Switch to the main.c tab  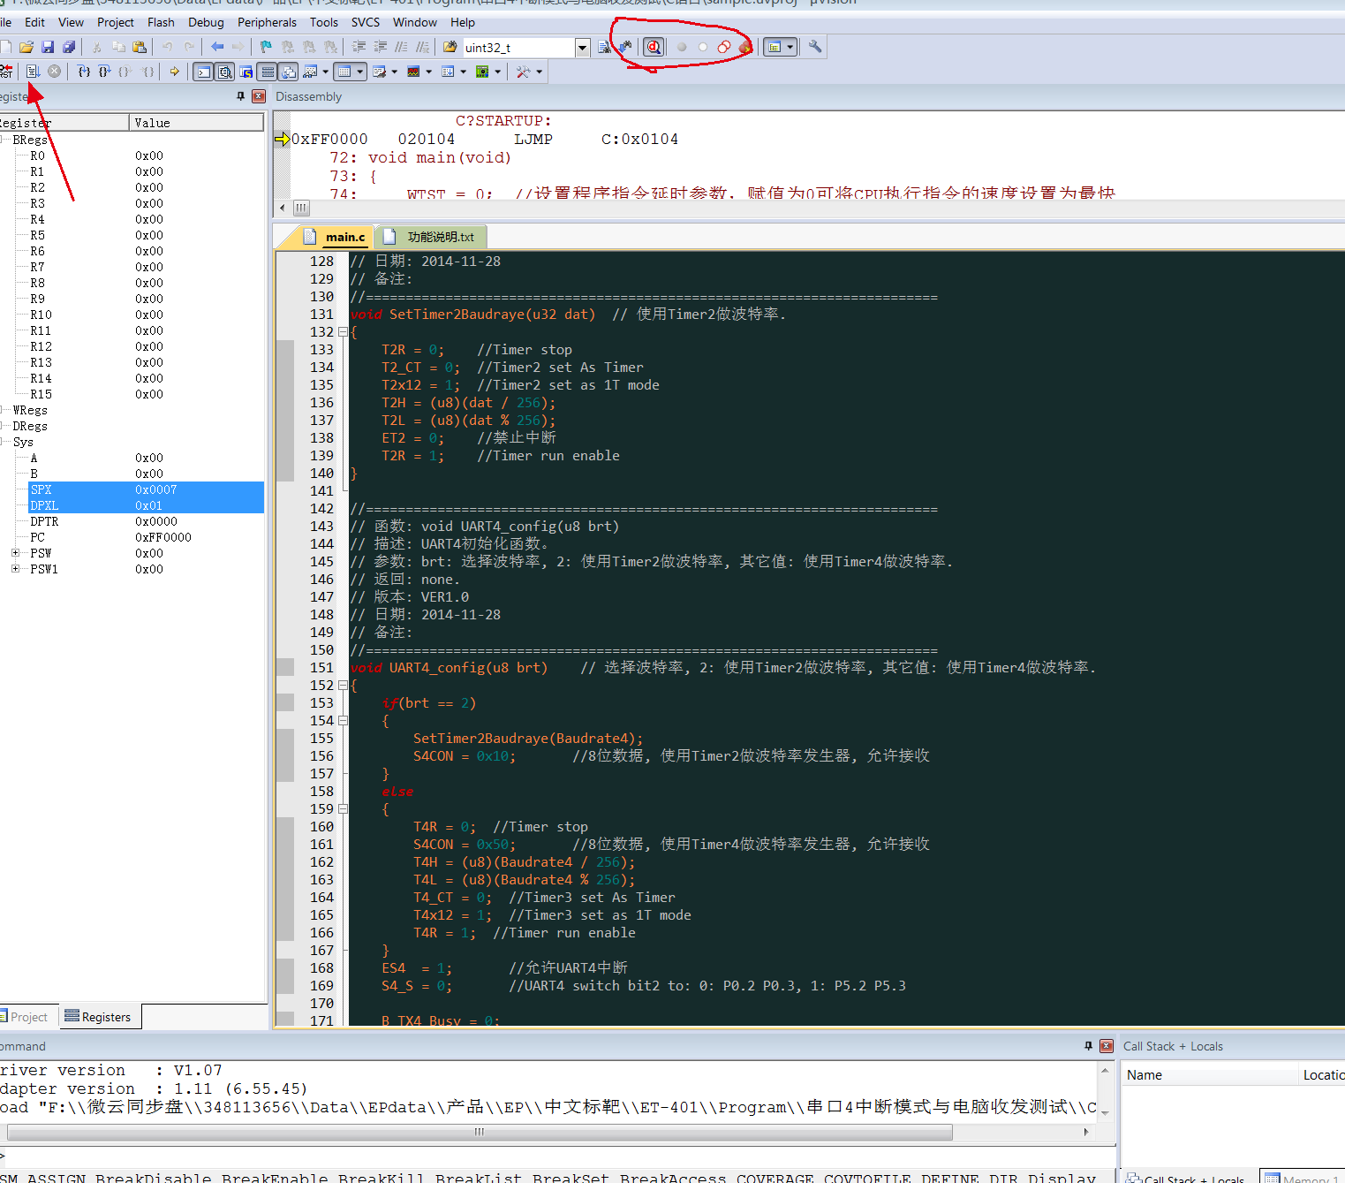(335, 237)
